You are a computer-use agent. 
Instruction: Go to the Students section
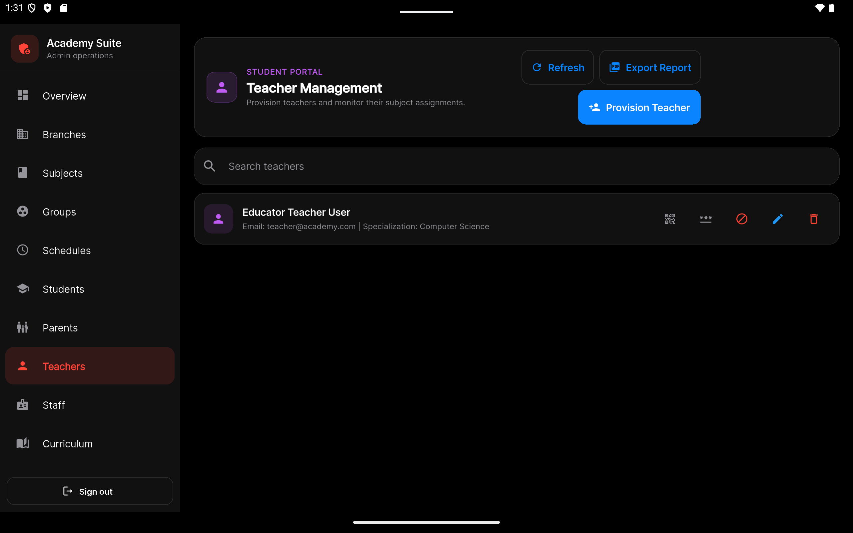tap(90, 289)
